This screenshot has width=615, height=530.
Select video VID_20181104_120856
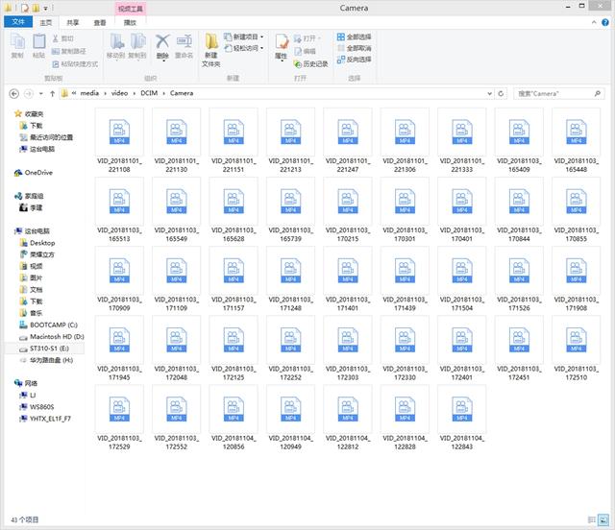pyautogui.click(x=234, y=418)
